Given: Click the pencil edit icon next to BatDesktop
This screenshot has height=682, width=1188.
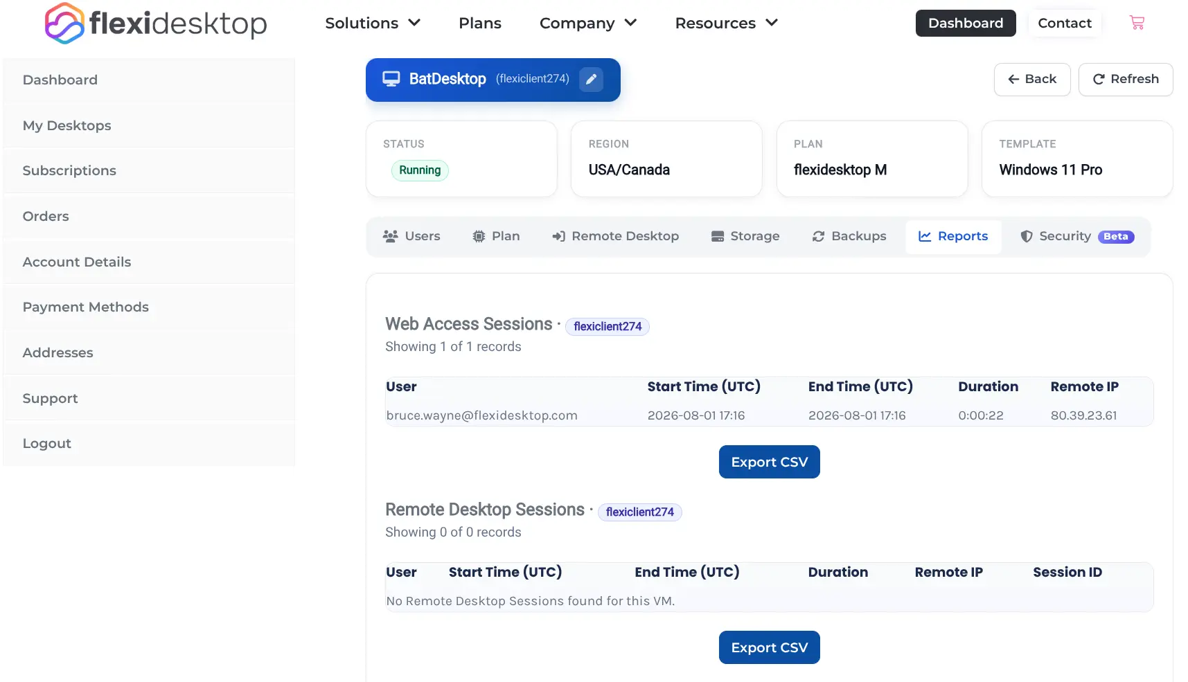Looking at the screenshot, I should coord(591,80).
